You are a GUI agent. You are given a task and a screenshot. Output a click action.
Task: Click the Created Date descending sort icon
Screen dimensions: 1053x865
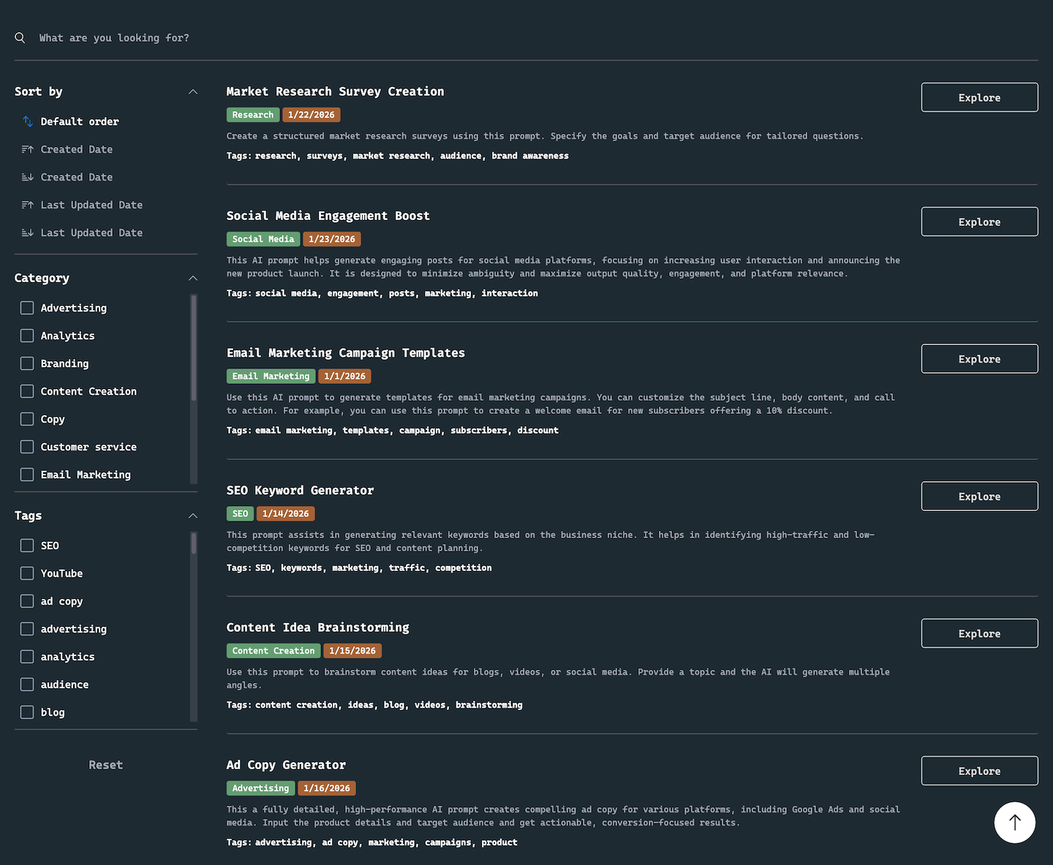click(x=27, y=177)
